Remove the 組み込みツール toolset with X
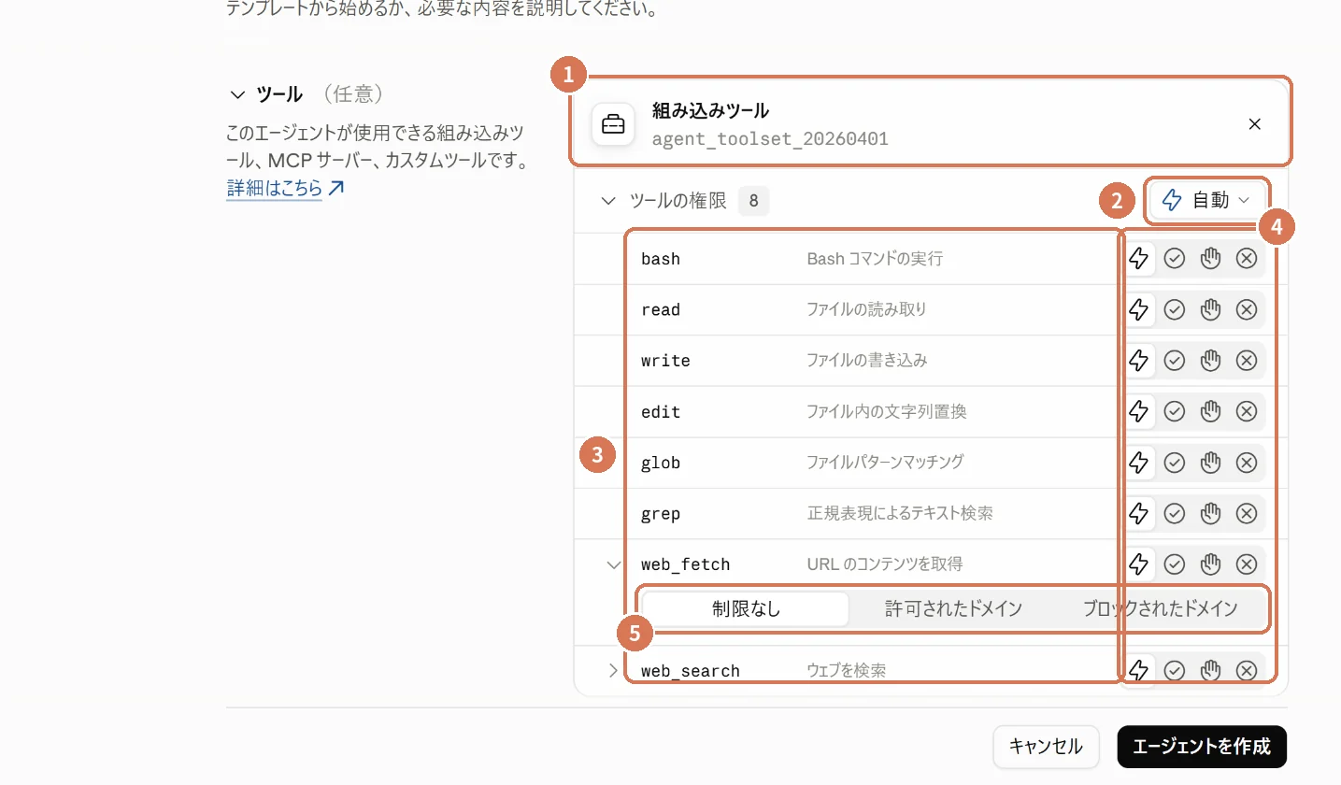 (x=1255, y=124)
